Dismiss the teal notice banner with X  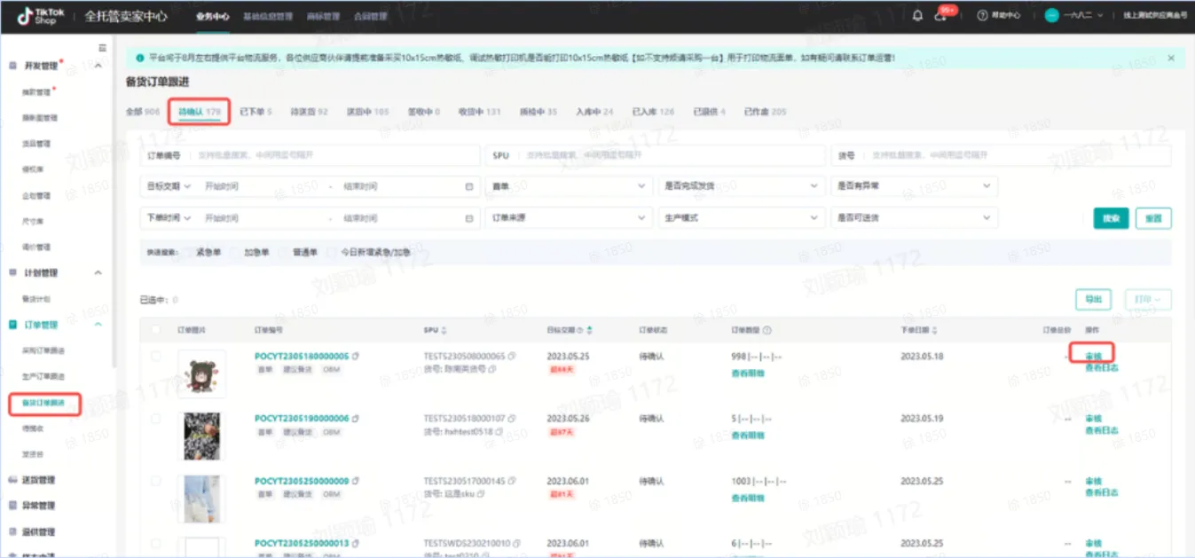coord(1171,58)
